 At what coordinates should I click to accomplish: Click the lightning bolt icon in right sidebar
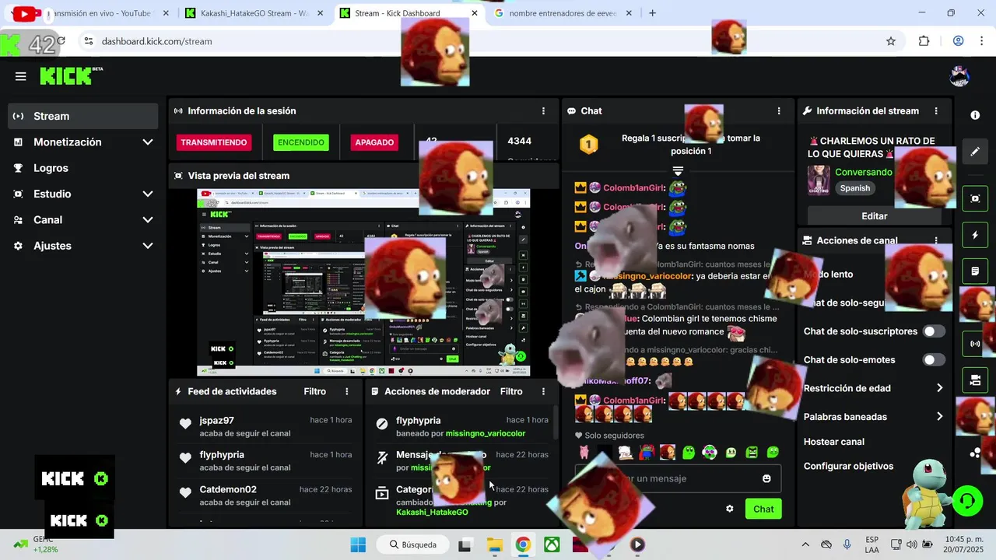pos(975,235)
